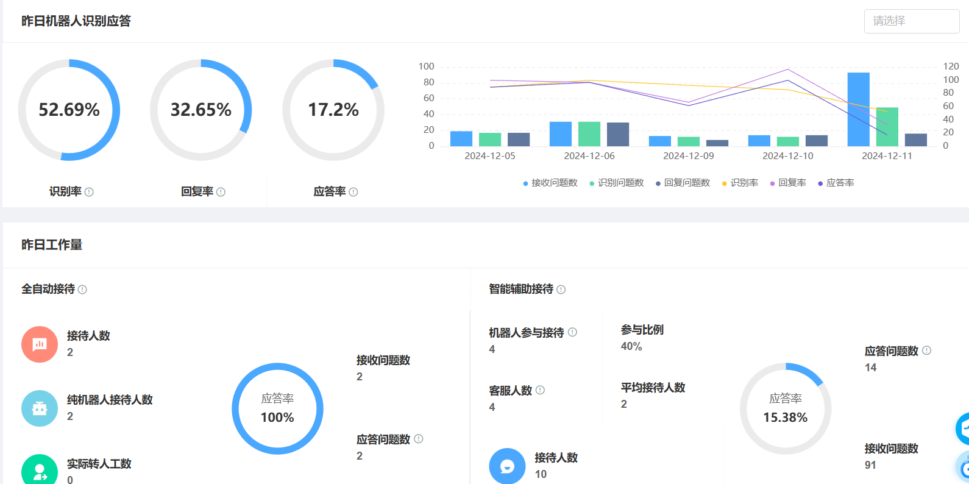Click the 昨日工作量 heading

click(52, 244)
